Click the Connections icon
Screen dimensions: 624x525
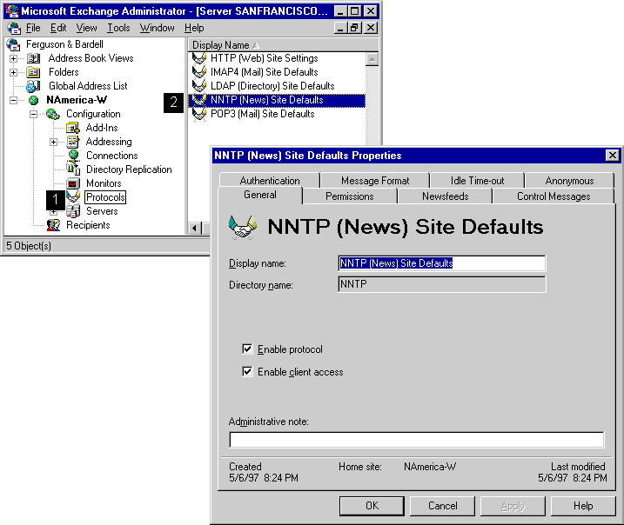click(x=73, y=156)
